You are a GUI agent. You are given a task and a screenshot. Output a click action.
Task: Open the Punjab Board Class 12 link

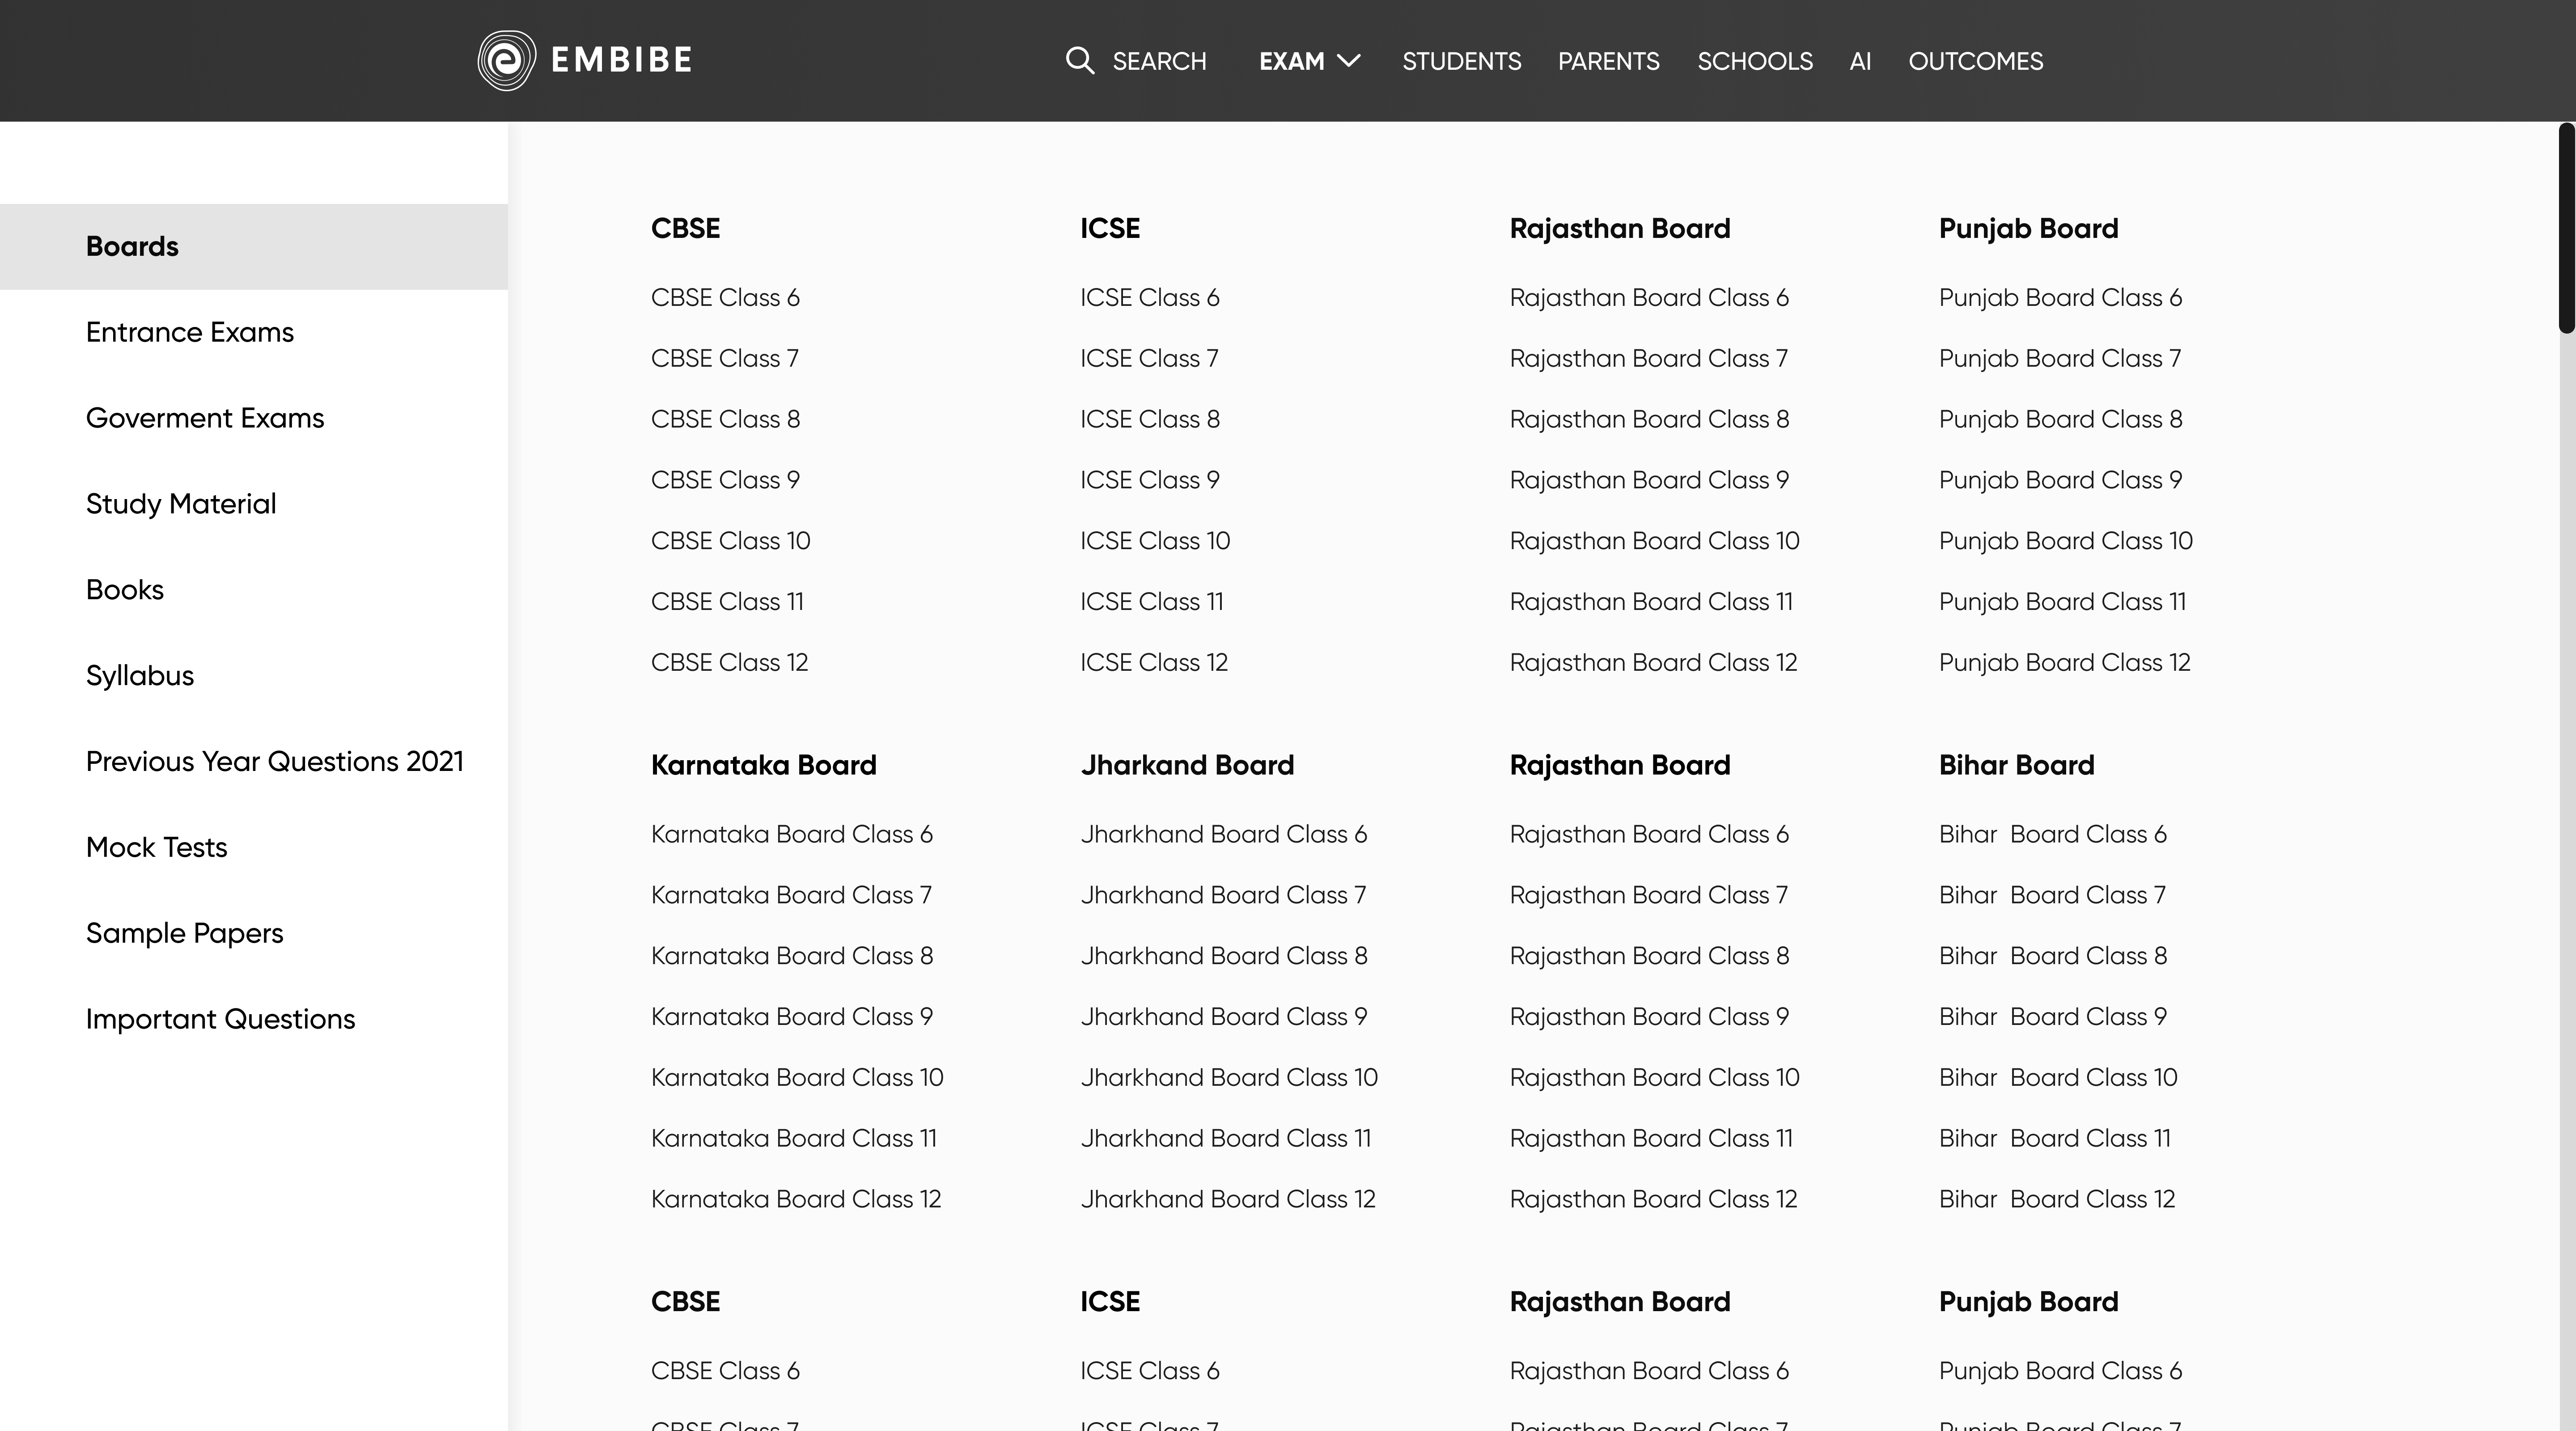[x=2064, y=663]
